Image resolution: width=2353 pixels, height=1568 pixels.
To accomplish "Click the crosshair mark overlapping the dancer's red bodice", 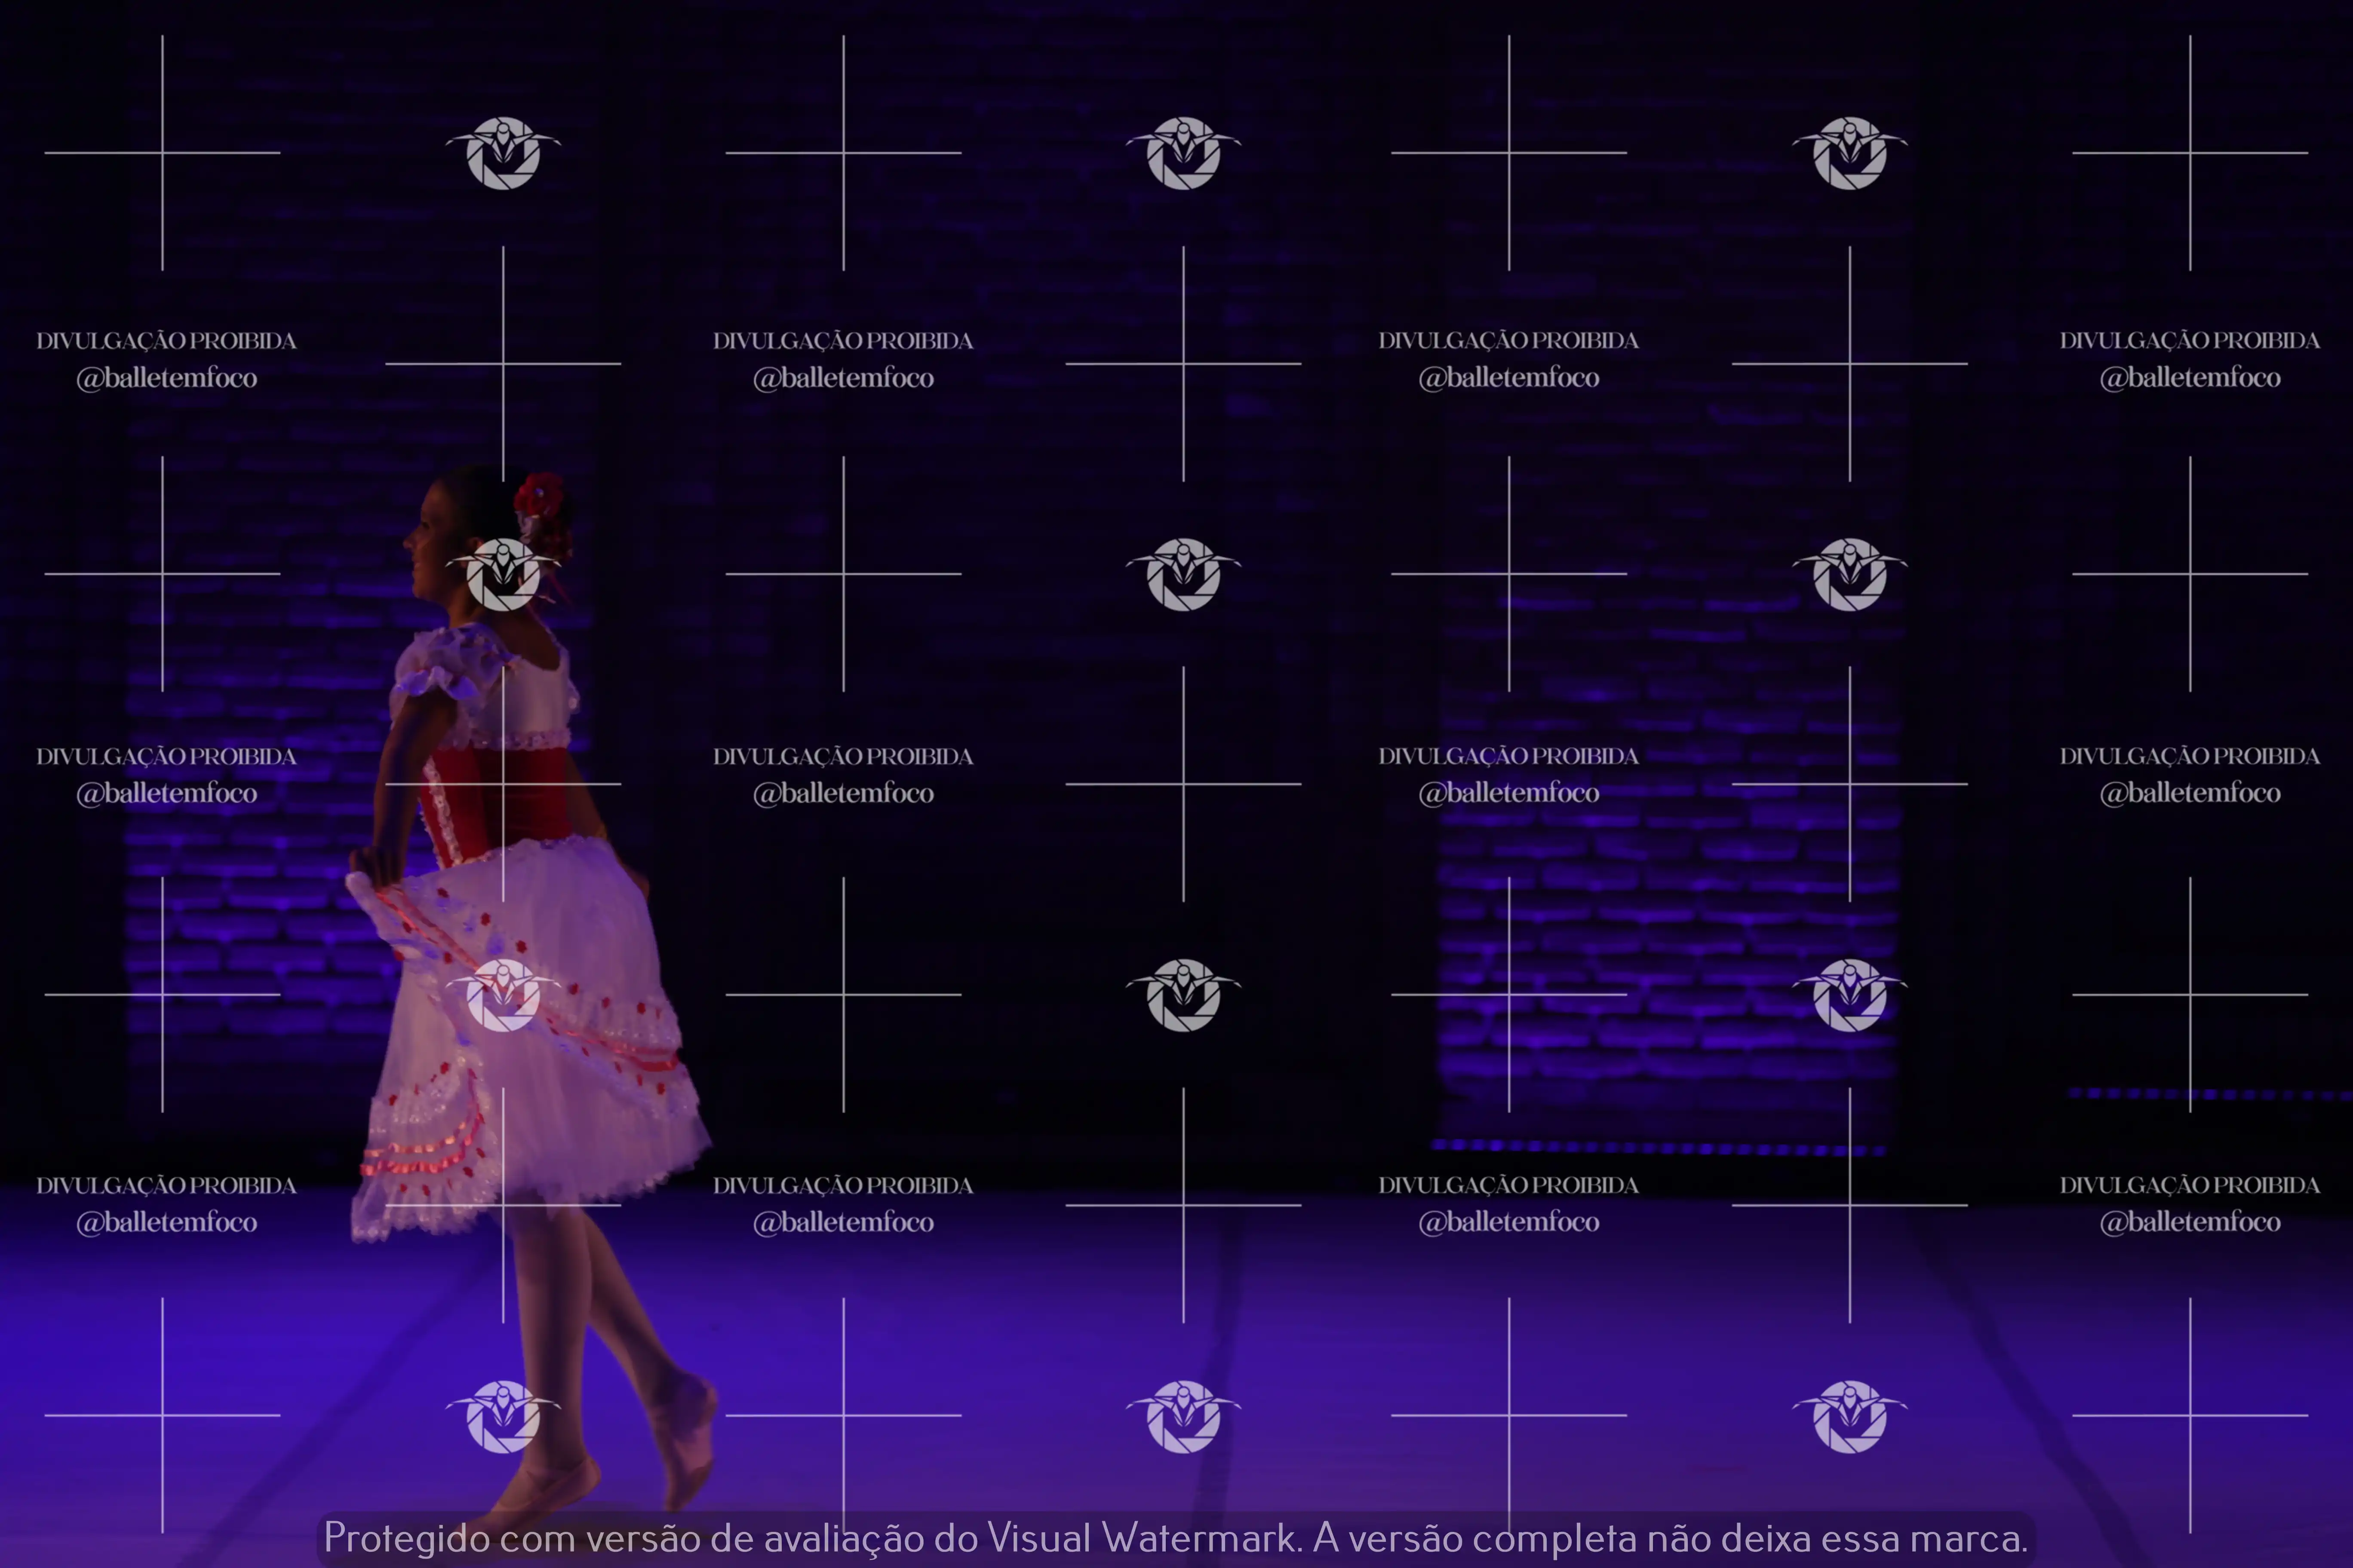I will [503, 784].
